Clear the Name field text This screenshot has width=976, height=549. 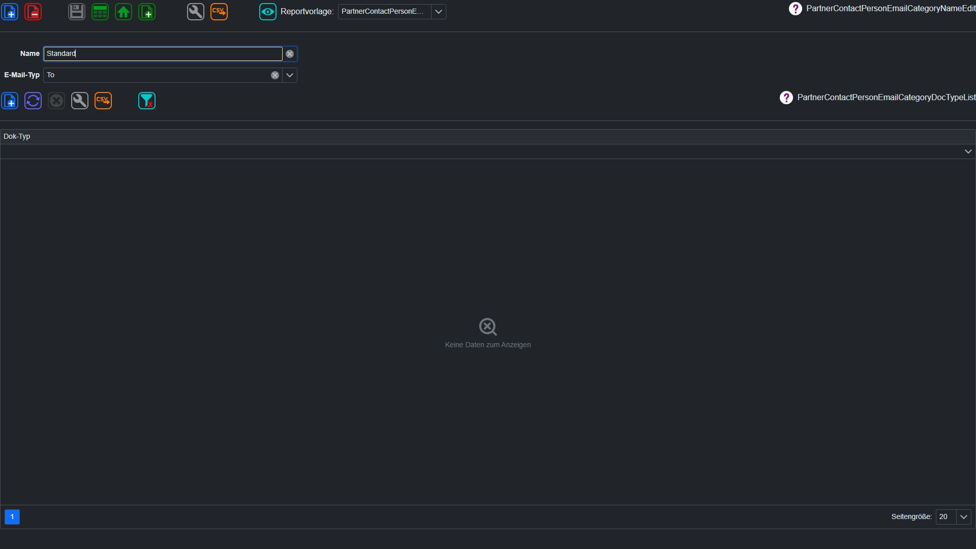pyautogui.click(x=290, y=54)
